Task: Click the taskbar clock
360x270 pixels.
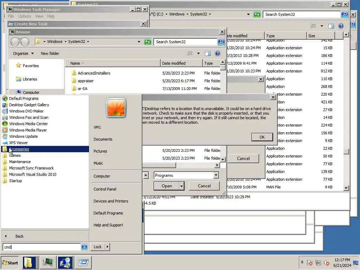Action: [x=342, y=263]
